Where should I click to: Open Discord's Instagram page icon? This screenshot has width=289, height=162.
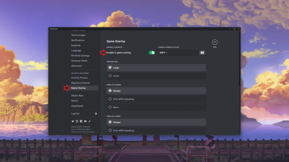click(77, 121)
